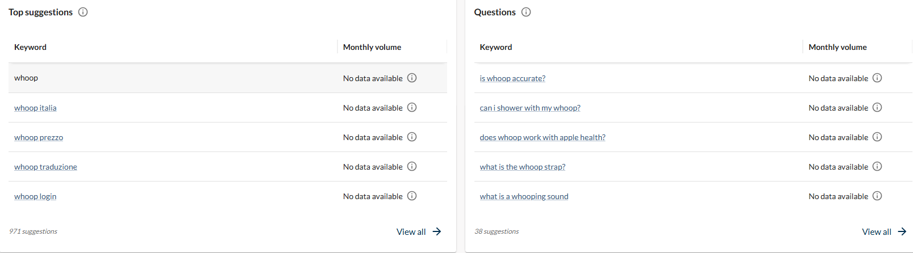
Task: Click the 971 suggestions count text
Action: [33, 231]
